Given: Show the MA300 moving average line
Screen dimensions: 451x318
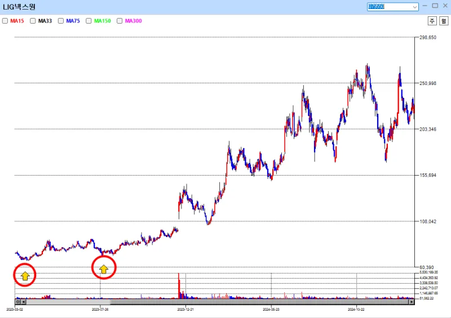Looking at the screenshot, I should (x=120, y=21).
